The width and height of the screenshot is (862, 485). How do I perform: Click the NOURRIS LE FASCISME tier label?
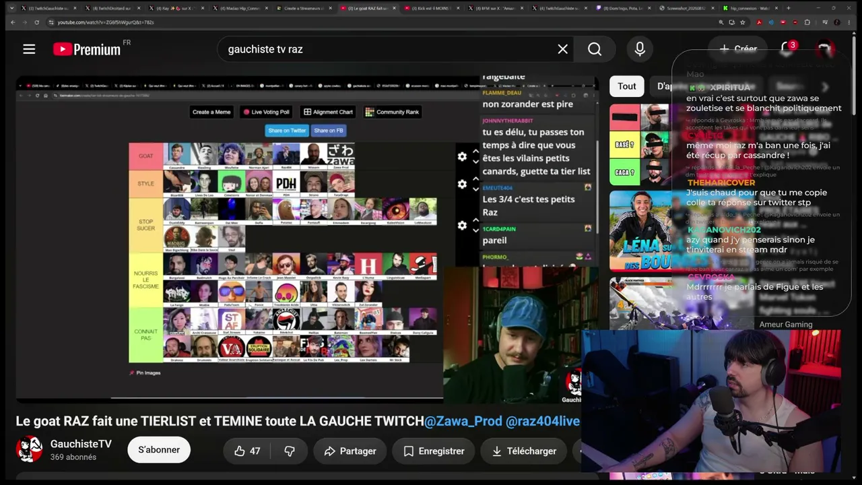146,280
